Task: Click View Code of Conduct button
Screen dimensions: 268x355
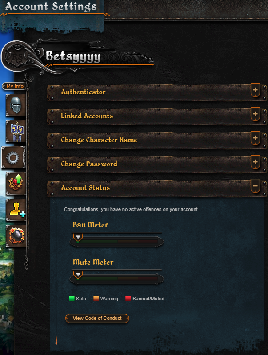Action: point(97,318)
